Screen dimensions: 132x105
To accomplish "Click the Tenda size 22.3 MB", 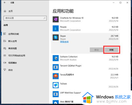I will pos(114,75).
